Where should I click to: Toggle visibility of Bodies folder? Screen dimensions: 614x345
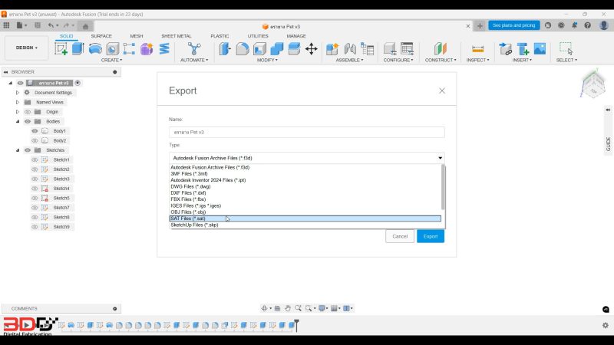[x=28, y=121]
